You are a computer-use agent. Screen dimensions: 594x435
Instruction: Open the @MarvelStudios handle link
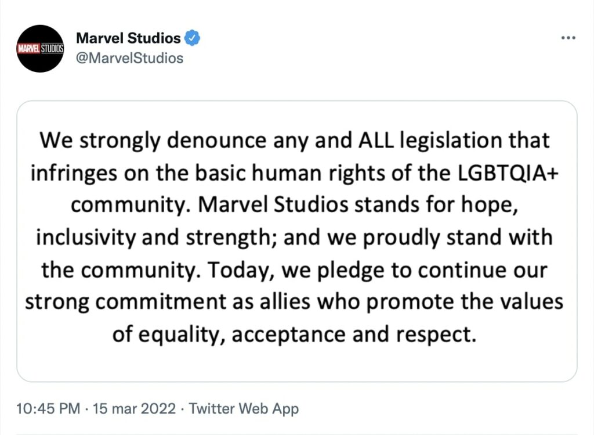coord(129,58)
